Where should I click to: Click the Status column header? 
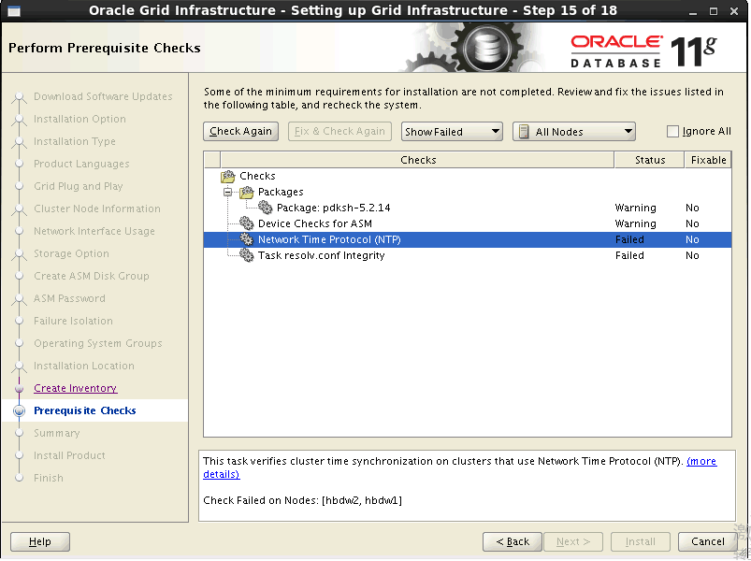click(649, 160)
